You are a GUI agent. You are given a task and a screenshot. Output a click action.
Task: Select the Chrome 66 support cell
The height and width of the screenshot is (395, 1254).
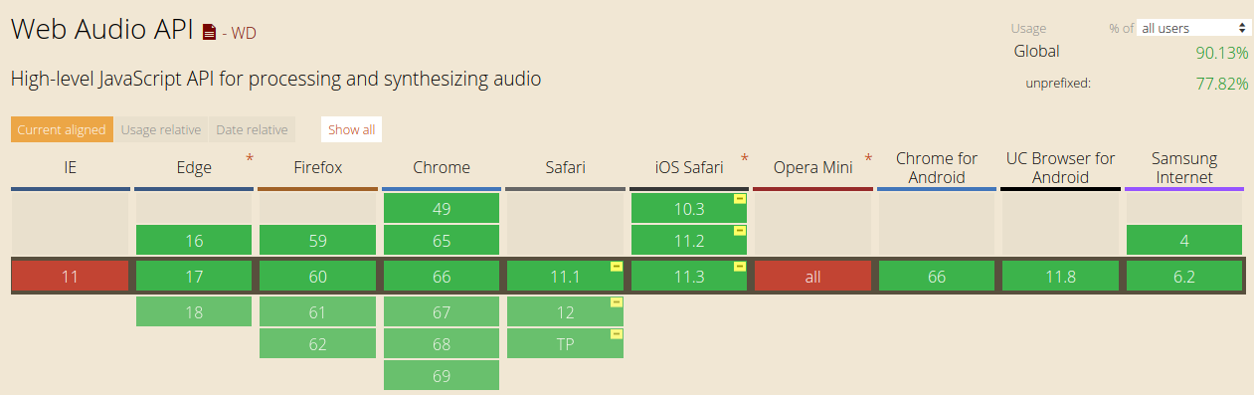point(442,277)
